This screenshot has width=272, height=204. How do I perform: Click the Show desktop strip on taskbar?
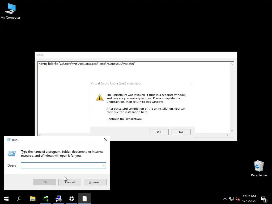[271, 199]
